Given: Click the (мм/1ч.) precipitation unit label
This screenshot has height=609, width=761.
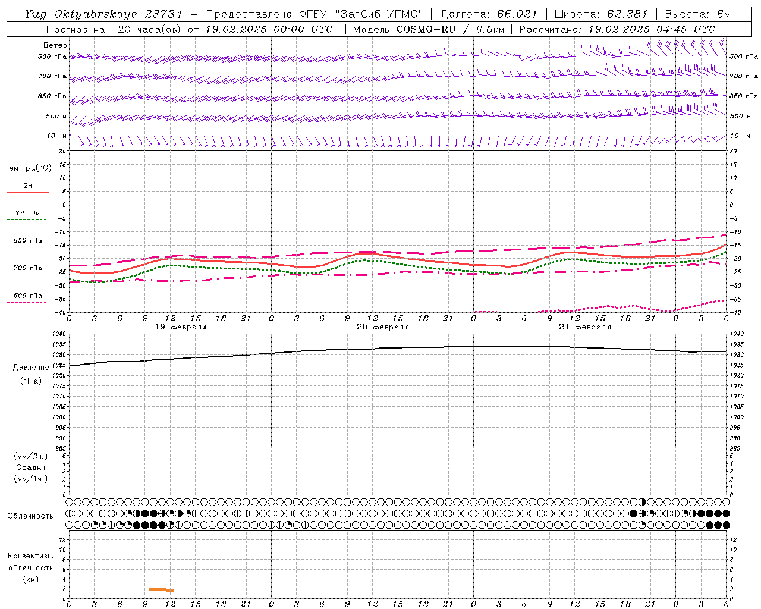Looking at the screenshot, I should point(31,479).
